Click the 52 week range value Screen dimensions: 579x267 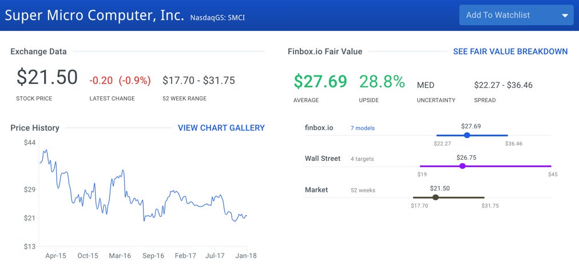[x=199, y=80]
